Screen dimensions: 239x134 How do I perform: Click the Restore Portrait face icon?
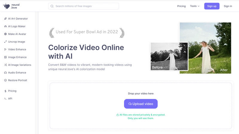tap(5, 80)
